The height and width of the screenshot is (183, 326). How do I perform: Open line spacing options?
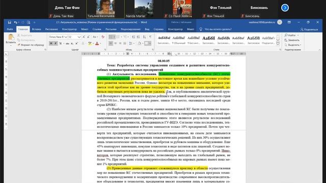(x=131, y=43)
